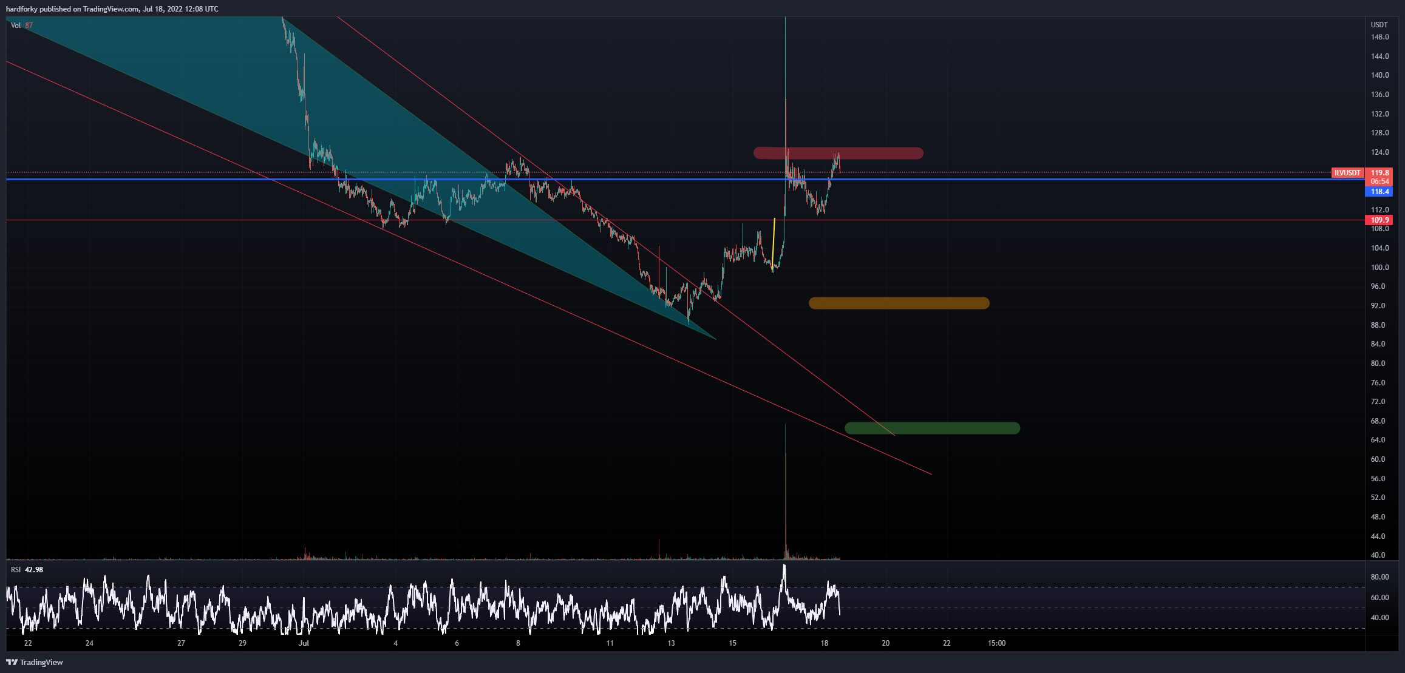1405x673 pixels.
Task: Click the USDT currency label on price axis
Action: 1379,25
